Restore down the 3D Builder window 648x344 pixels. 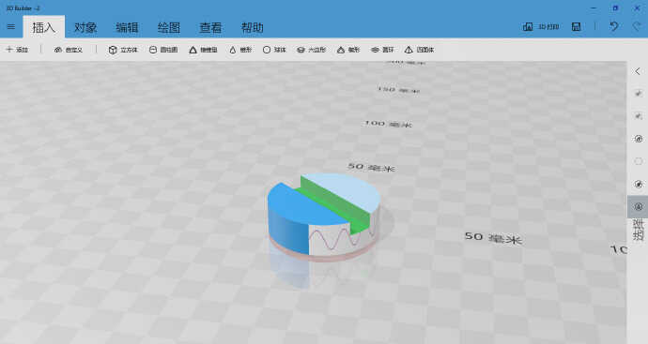pyautogui.click(x=615, y=7)
